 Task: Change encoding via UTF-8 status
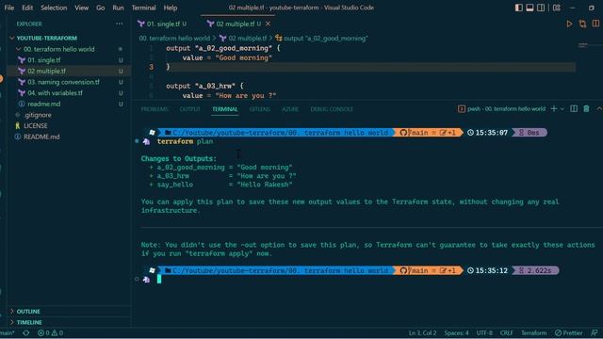point(484,332)
